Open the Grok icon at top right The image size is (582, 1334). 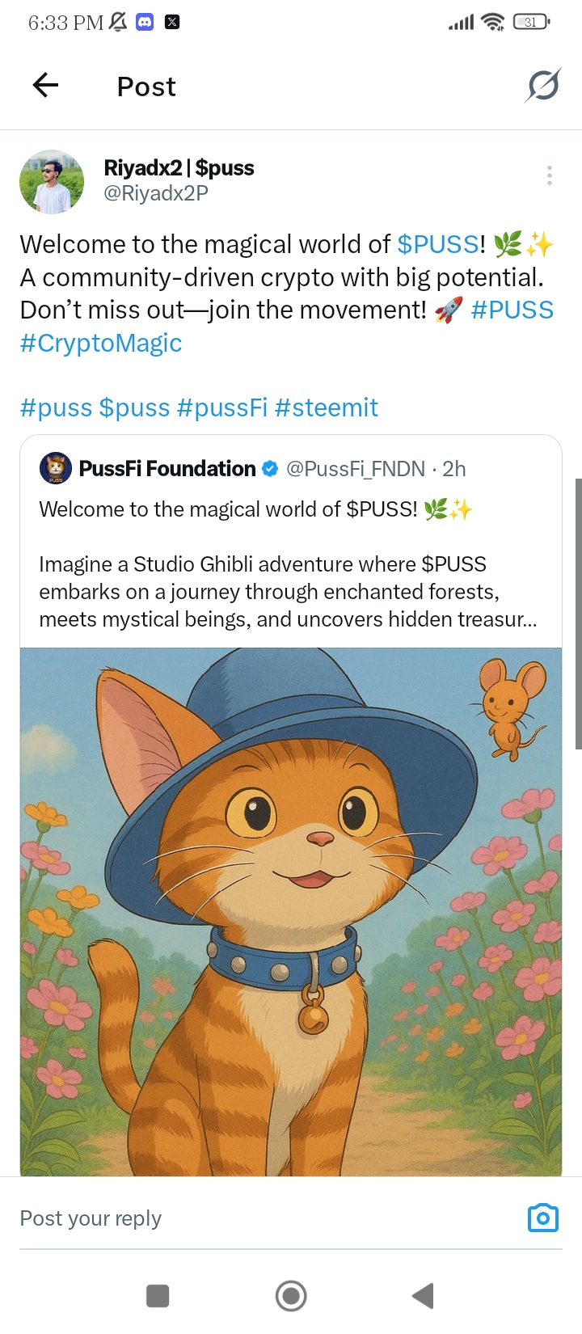point(543,85)
